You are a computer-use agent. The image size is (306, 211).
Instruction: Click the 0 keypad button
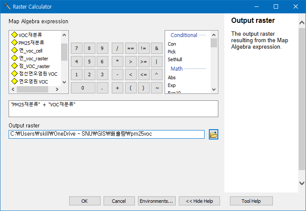tap(83, 88)
